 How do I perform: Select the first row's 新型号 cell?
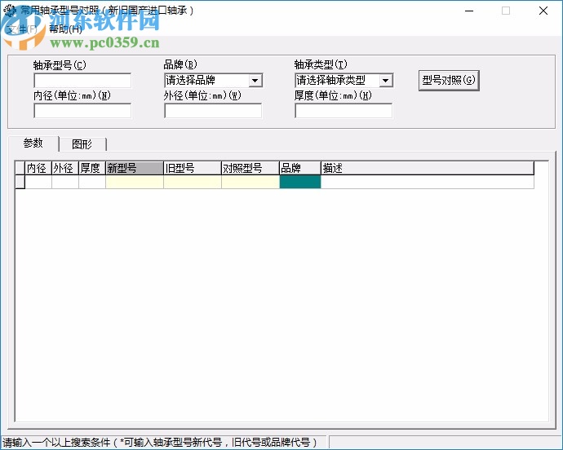135,182
